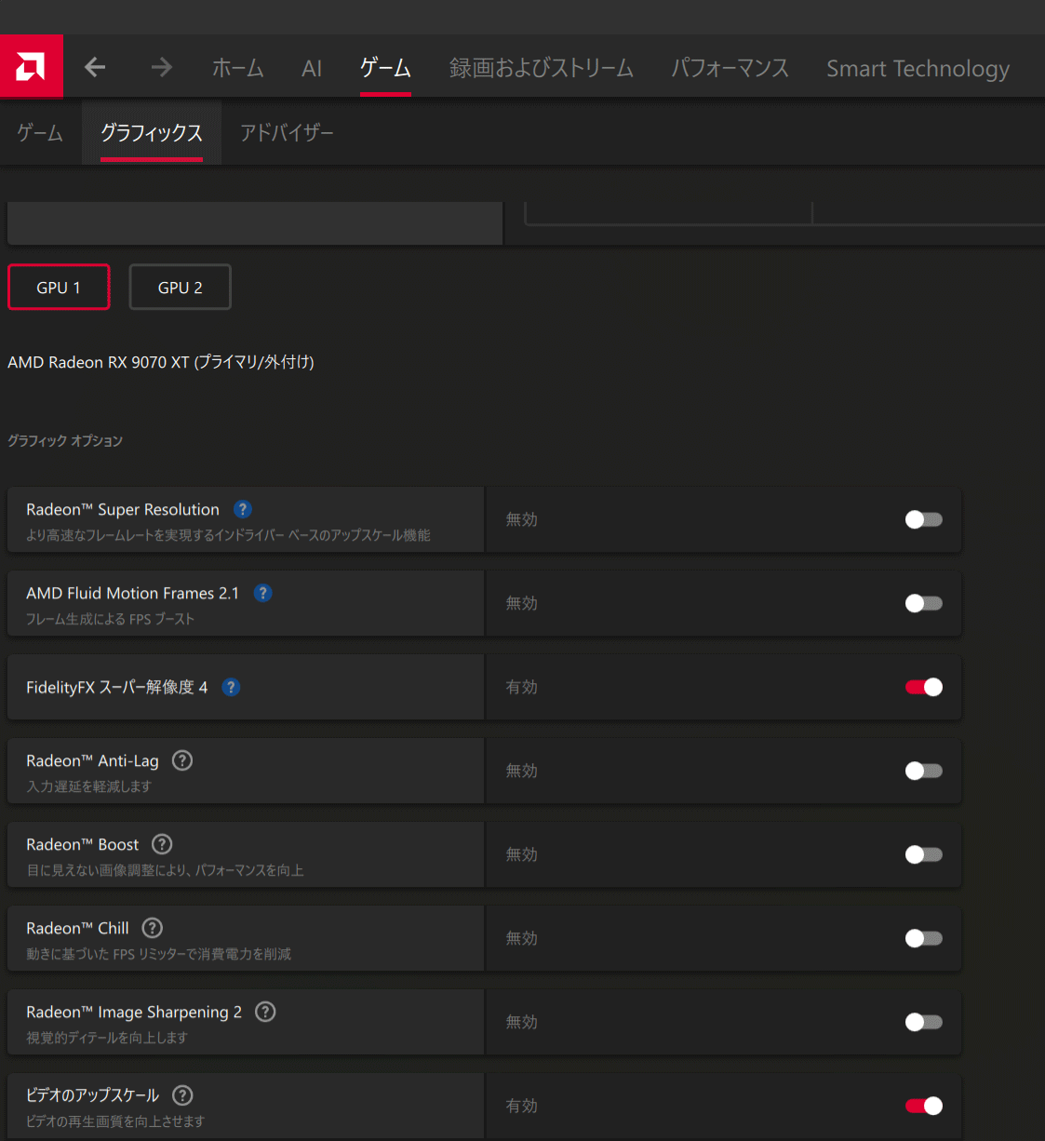Open Radeon Chill help icon
Viewport: 1045px width, 1141px height.
[x=153, y=928]
